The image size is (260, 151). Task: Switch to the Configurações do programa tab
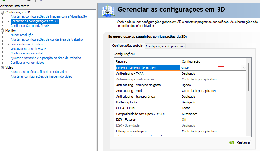[x=165, y=46]
